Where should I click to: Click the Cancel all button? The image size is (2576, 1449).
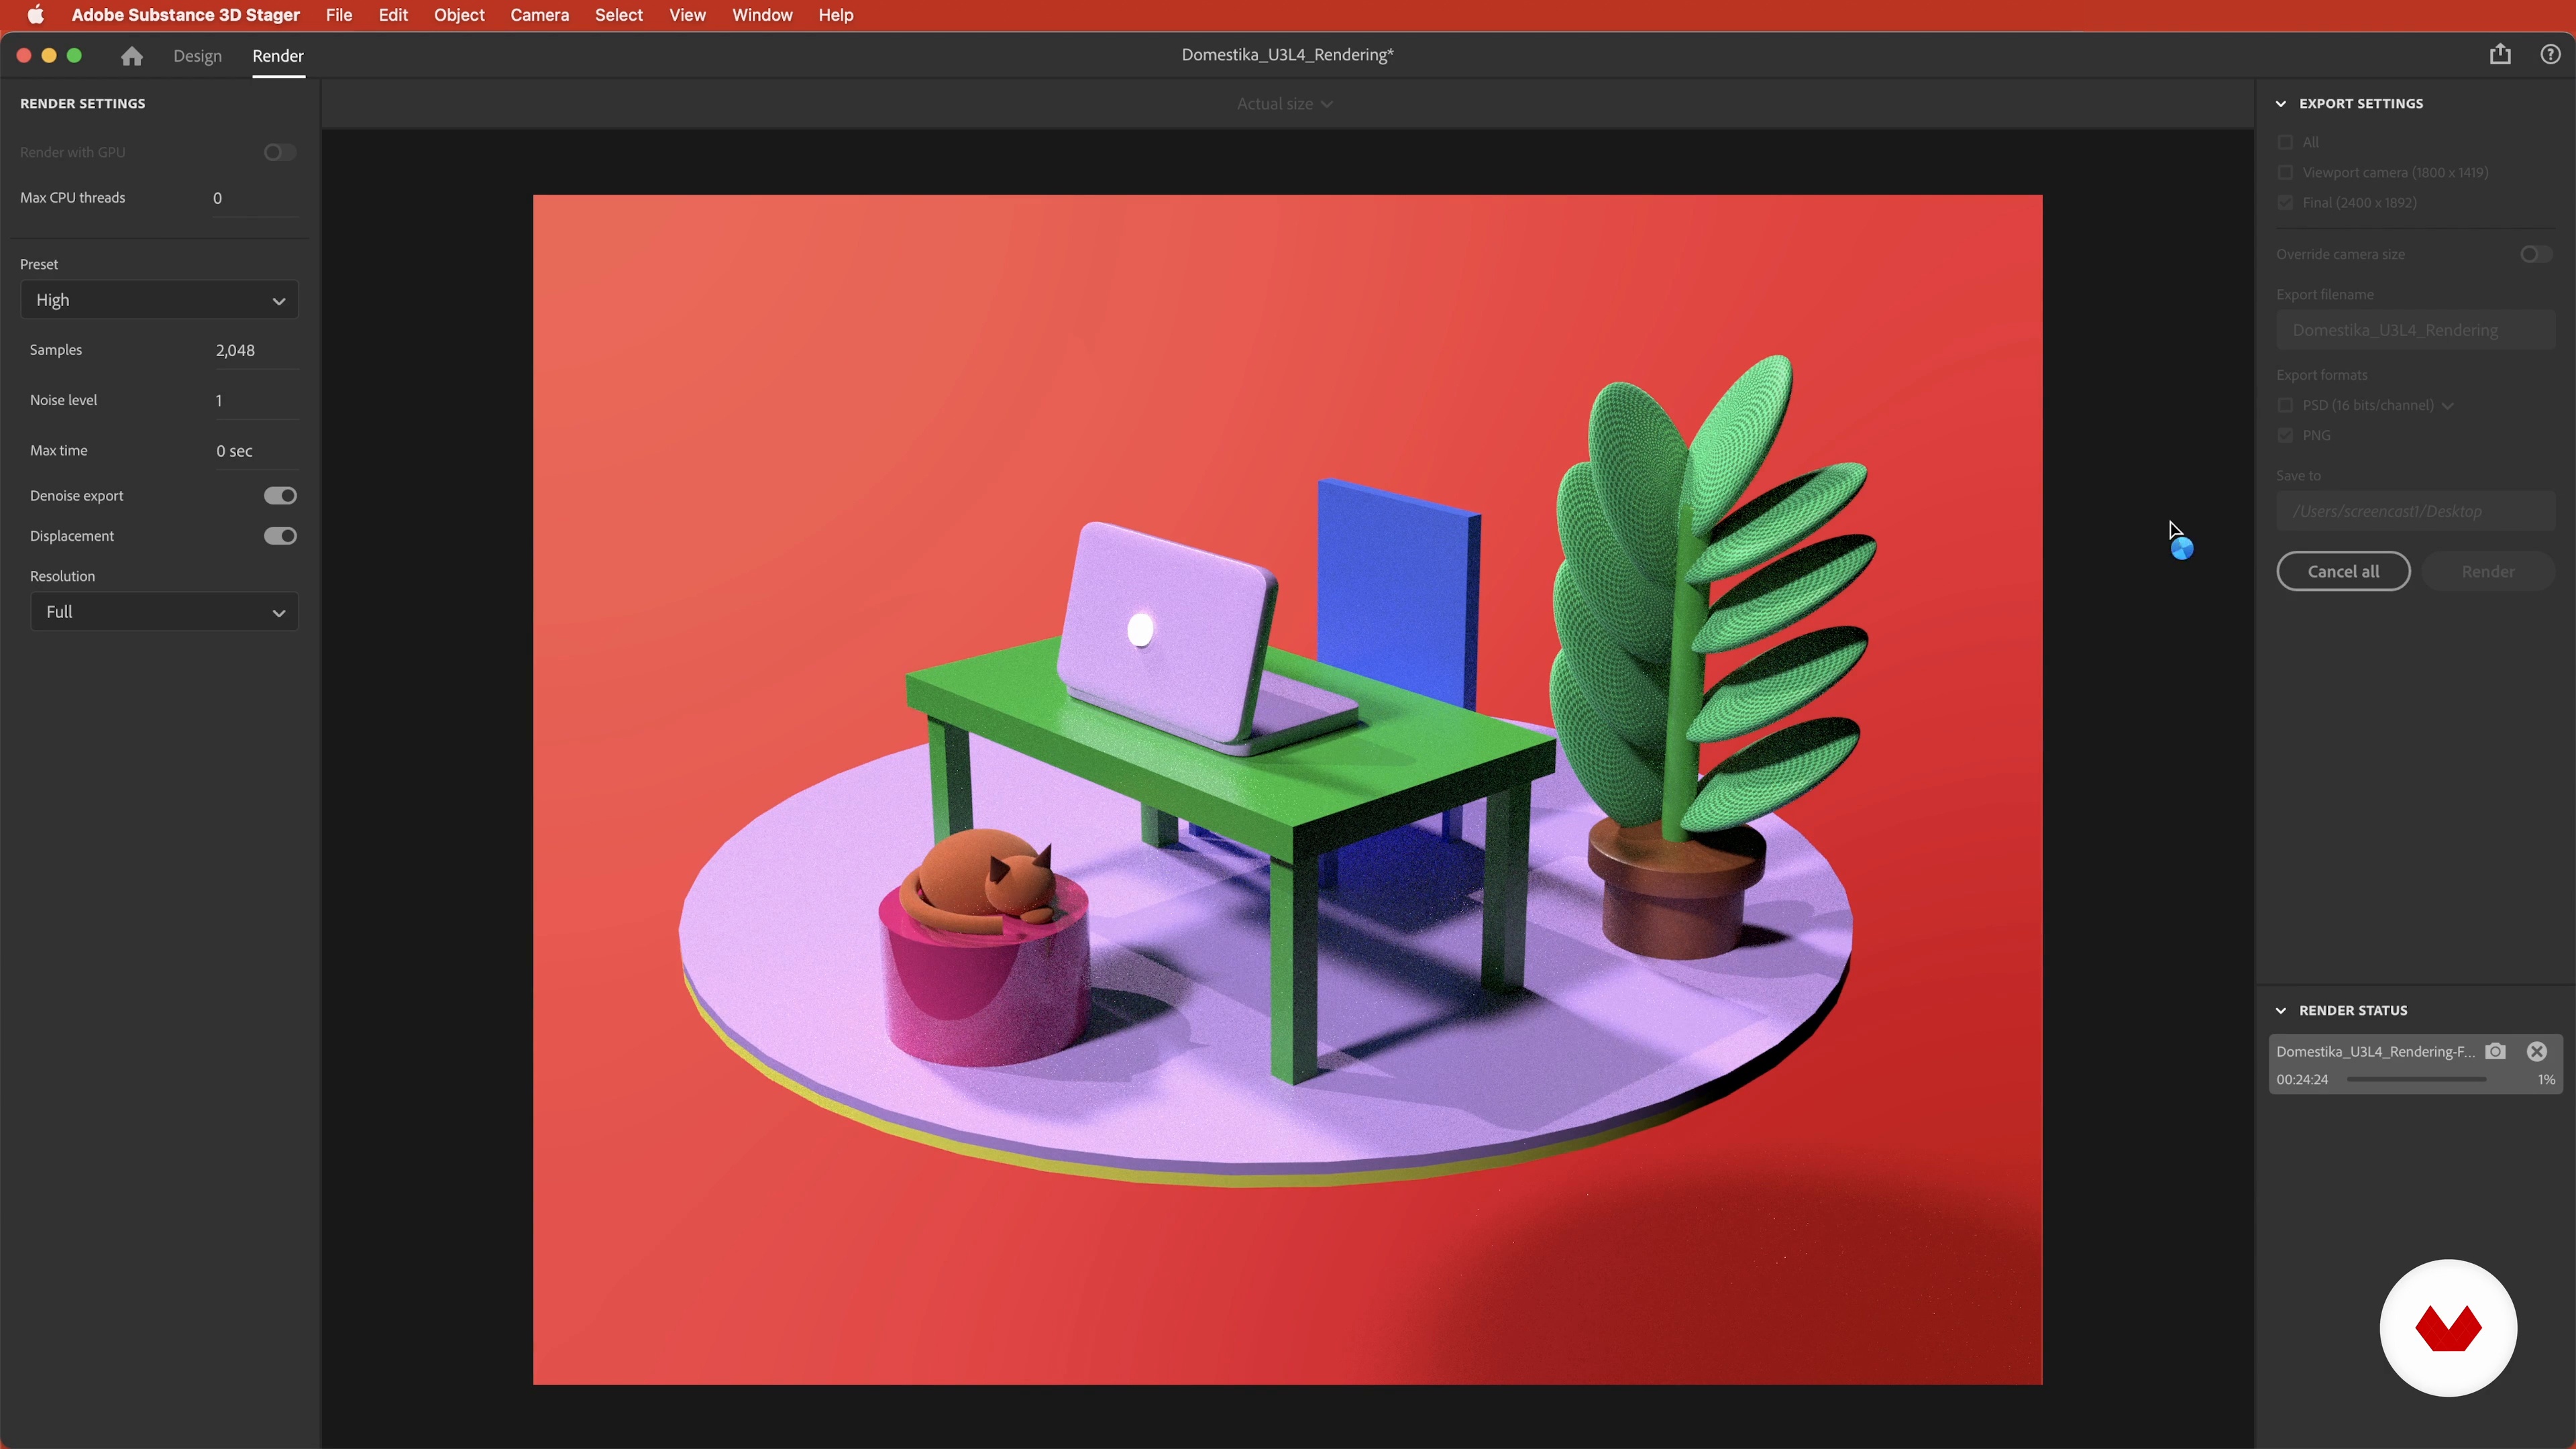pos(2343,572)
